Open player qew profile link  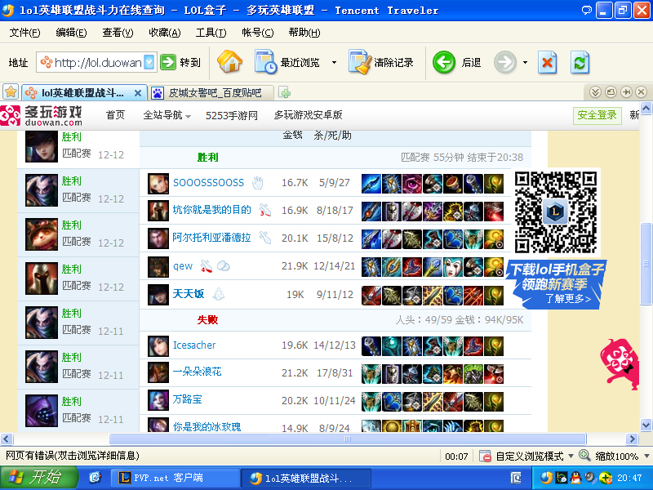click(x=183, y=266)
